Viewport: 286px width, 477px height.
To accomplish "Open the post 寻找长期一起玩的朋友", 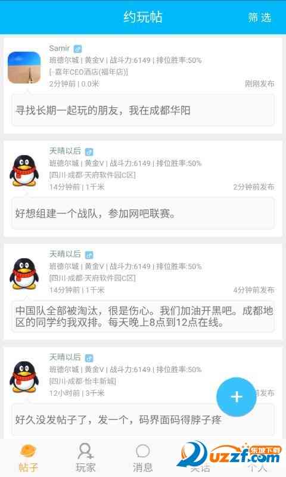I will pos(143,110).
